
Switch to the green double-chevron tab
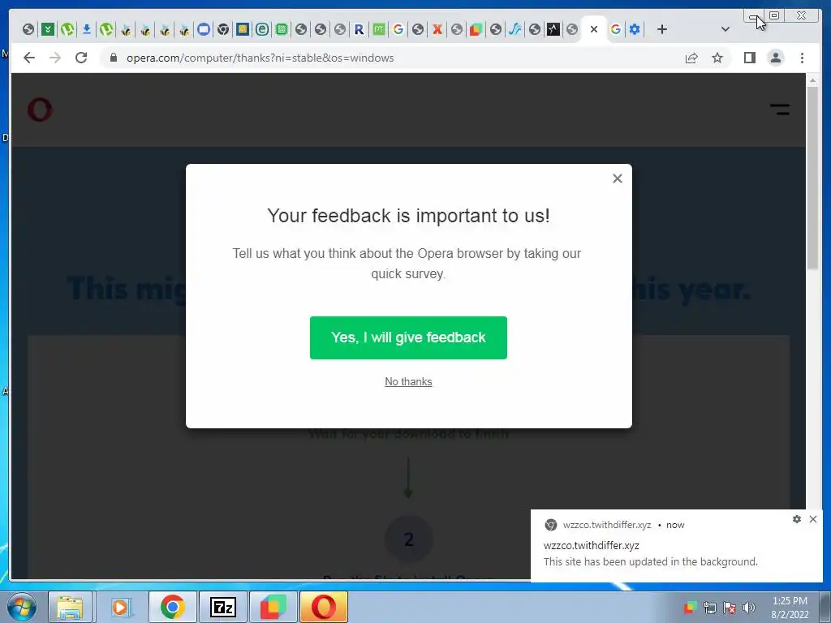coord(48,29)
